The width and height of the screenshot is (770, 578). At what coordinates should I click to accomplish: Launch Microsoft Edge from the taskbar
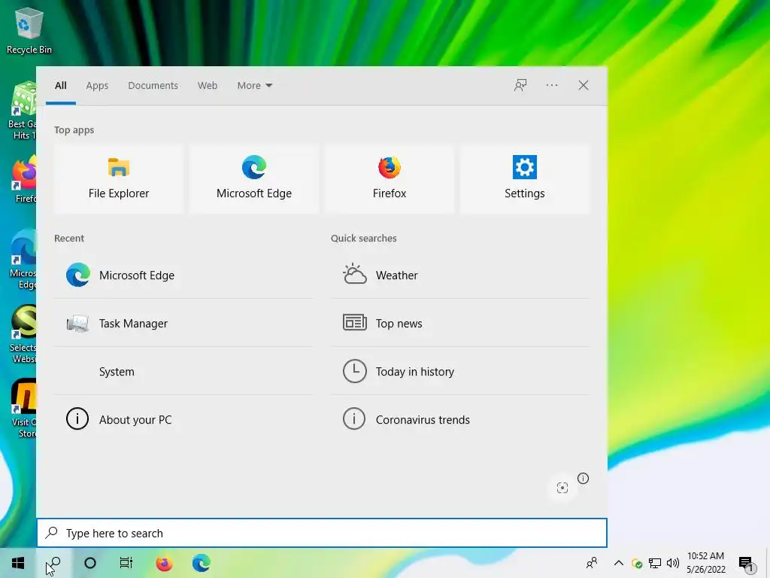(x=201, y=563)
